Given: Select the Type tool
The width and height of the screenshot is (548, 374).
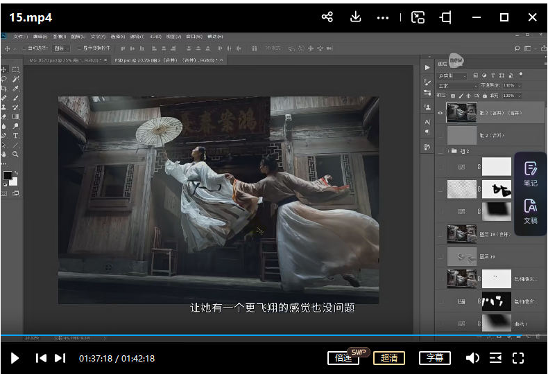Looking at the screenshot, I should pyautogui.click(x=16, y=136).
